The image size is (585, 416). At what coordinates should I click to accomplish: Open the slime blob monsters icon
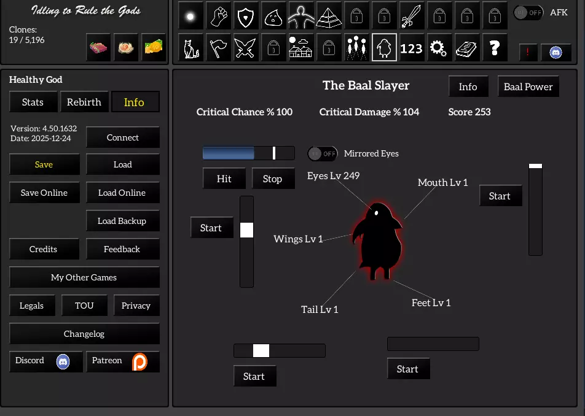point(273,16)
